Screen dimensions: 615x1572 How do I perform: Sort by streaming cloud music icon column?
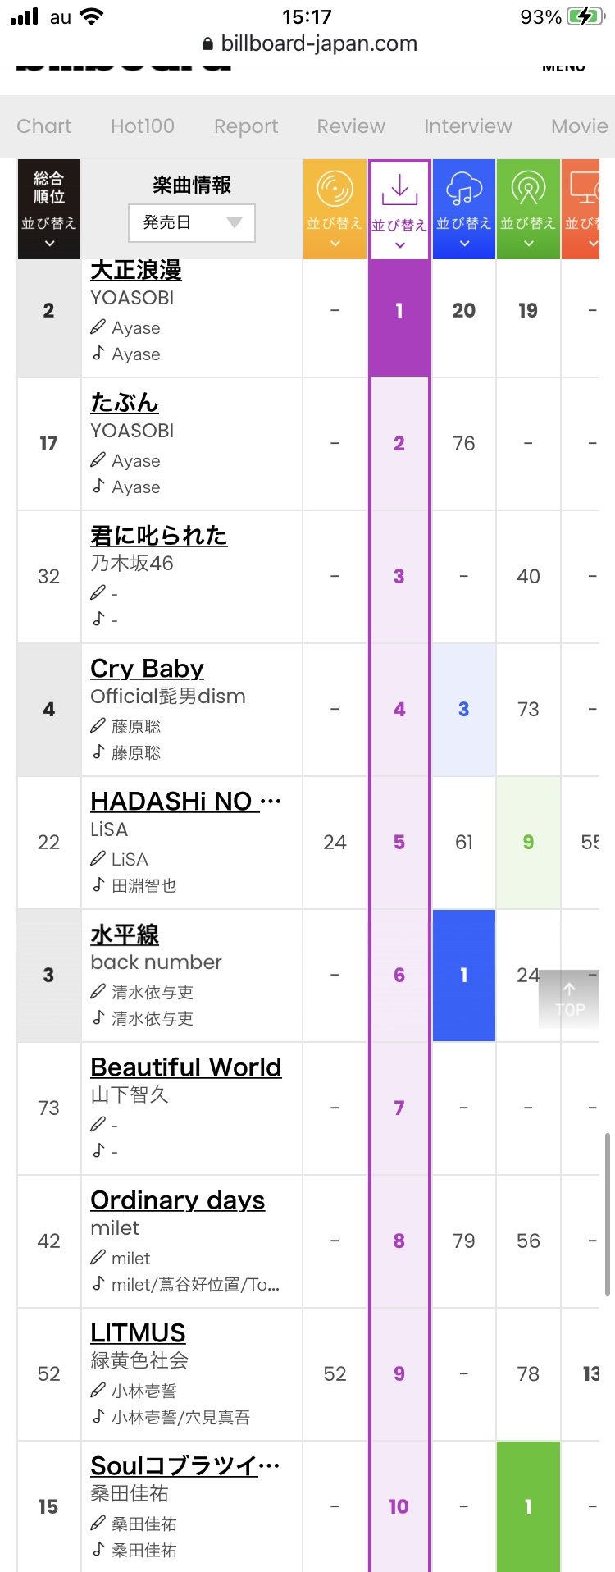point(464,209)
